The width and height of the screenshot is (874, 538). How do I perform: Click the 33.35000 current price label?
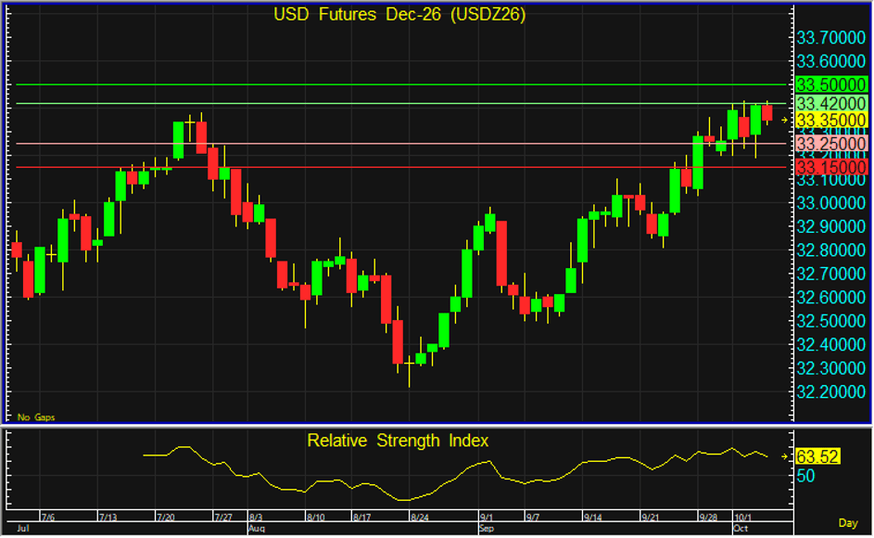(x=831, y=120)
